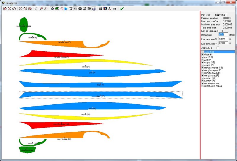Click the print icon in toolbar
This screenshot has height=161, width=237.
[100, 9]
